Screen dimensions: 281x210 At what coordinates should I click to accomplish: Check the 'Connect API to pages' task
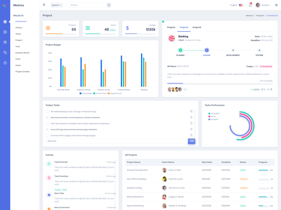tap(47, 135)
